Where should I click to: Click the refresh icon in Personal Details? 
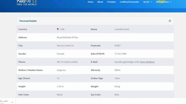pyautogui.click(x=170, y=21)
